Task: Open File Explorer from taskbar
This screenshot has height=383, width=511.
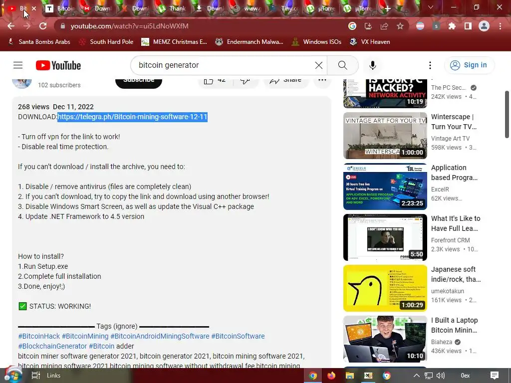Action: (x=350, y=376)
